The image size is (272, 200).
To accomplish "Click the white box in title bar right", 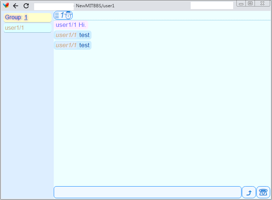I will click(x=212, y=5).
